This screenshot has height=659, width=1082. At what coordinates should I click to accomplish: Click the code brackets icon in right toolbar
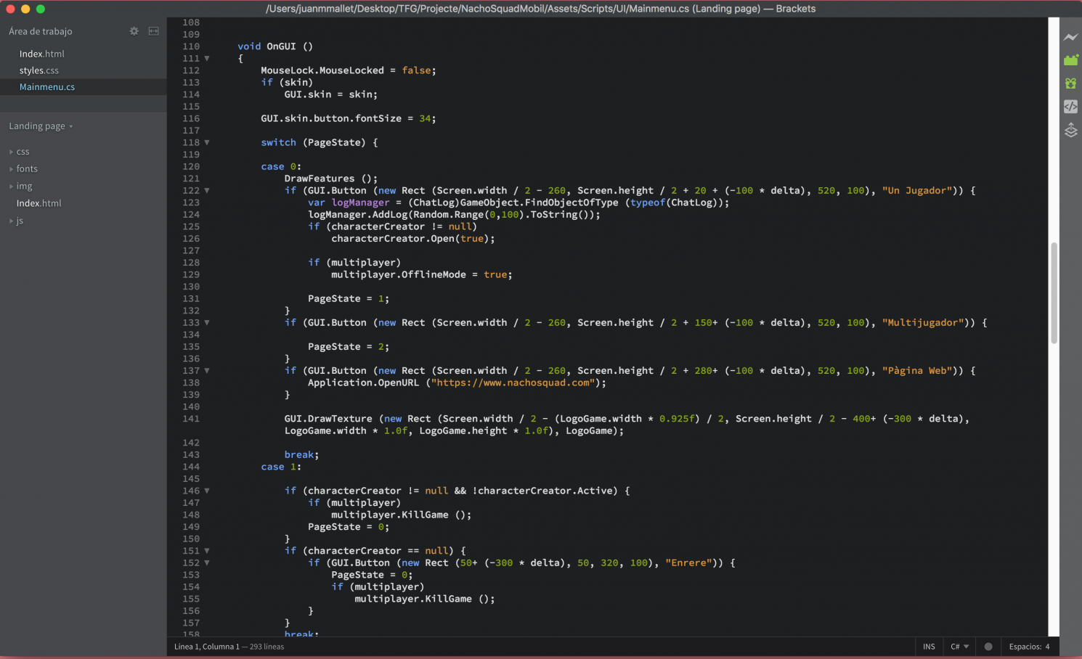click(x=1070, y=107)
